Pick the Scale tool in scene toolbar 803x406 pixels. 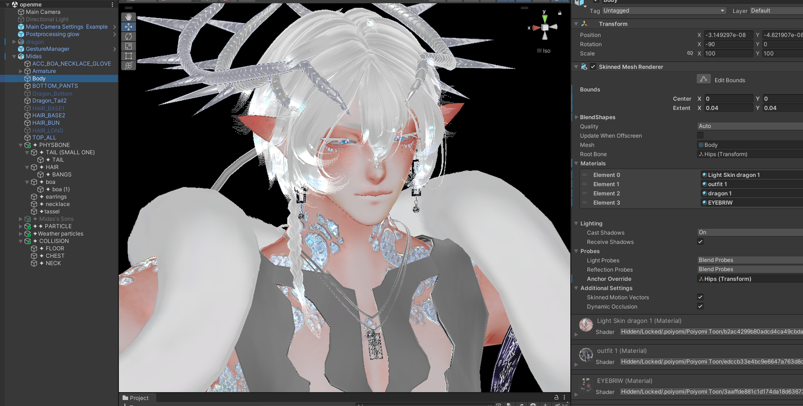tap(128, 46)
